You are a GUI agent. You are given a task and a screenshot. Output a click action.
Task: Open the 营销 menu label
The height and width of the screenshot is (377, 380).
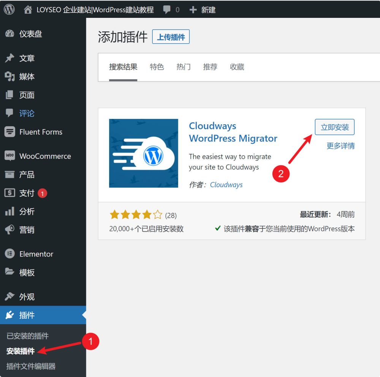27,230
